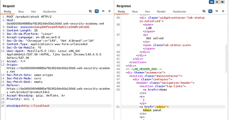Switch to Request Raw tab
This screenshot has width=229, height=120.
[x=21, y=12]
